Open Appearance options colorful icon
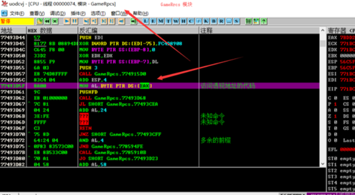This screenshot has height=195, width=355. point(256,21)
